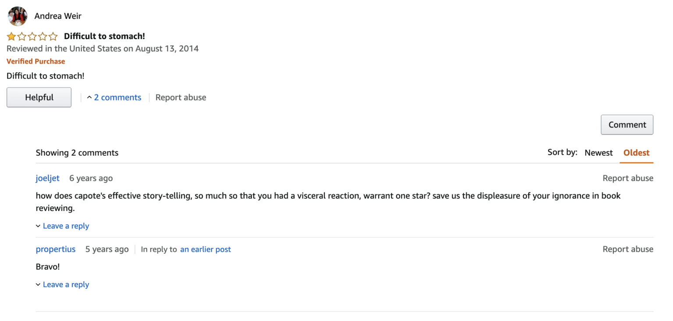The height and width of the screenshot is (321, 673).
Task: Expand Leave a reply under propertius's comment
Action: click(66, 284)
